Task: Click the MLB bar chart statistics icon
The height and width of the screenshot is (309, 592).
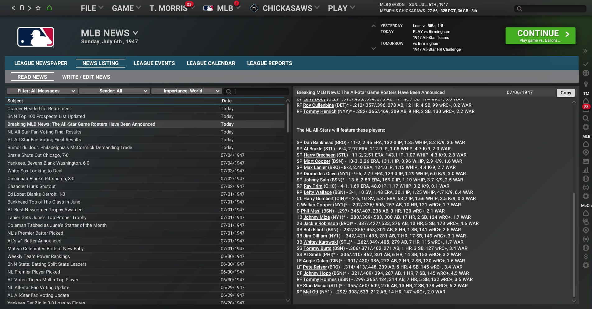Action: coord(586,170)
